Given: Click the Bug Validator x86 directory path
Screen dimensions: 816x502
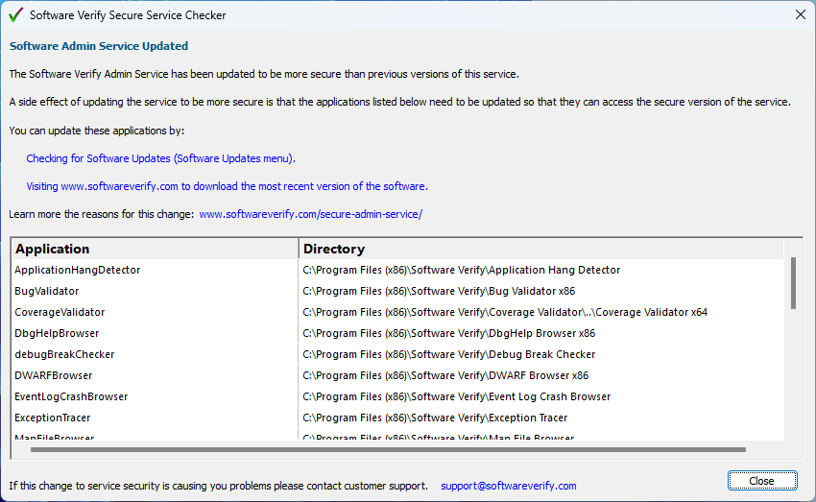Looking at the screenshot, I should 439,291.
